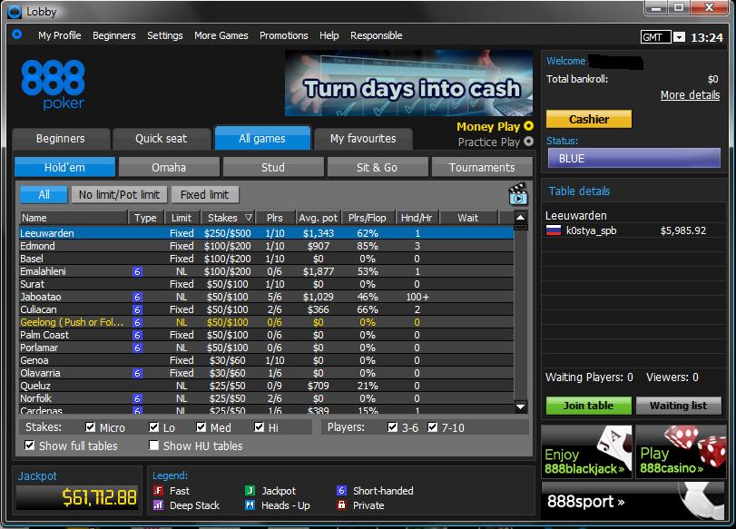Filter by Fixed limit
The height and width of the screenshot is (529, 736).
point(205,194)
